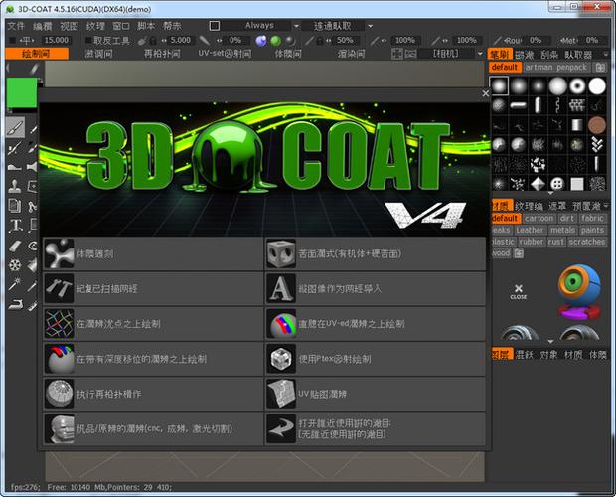Screen dimensions: 616x497
Task: Pick the ring-shaped brush alpha
Action: tap(577, 86)
